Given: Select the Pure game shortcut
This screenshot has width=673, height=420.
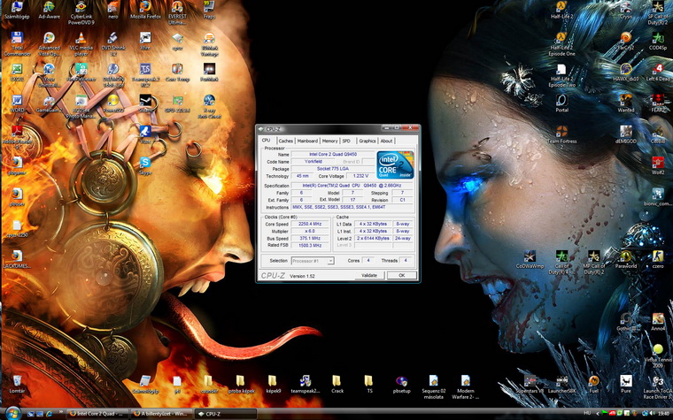Looking at the screenshot, I should pos(626,384).
